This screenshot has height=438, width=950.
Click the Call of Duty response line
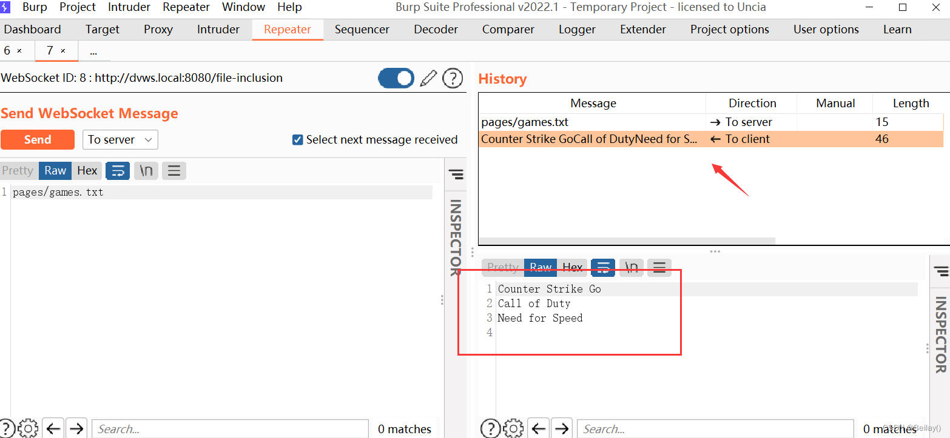[x=534, y=304]
